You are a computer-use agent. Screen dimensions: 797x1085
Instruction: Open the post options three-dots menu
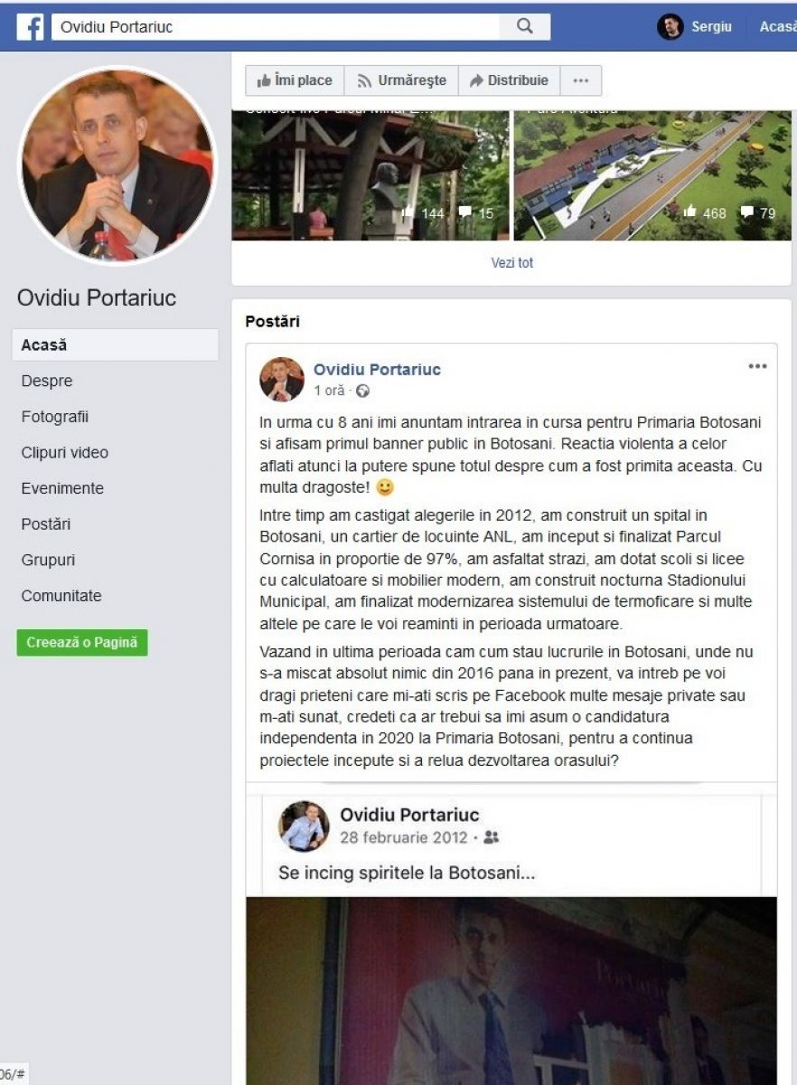click(x=757, y=366)
